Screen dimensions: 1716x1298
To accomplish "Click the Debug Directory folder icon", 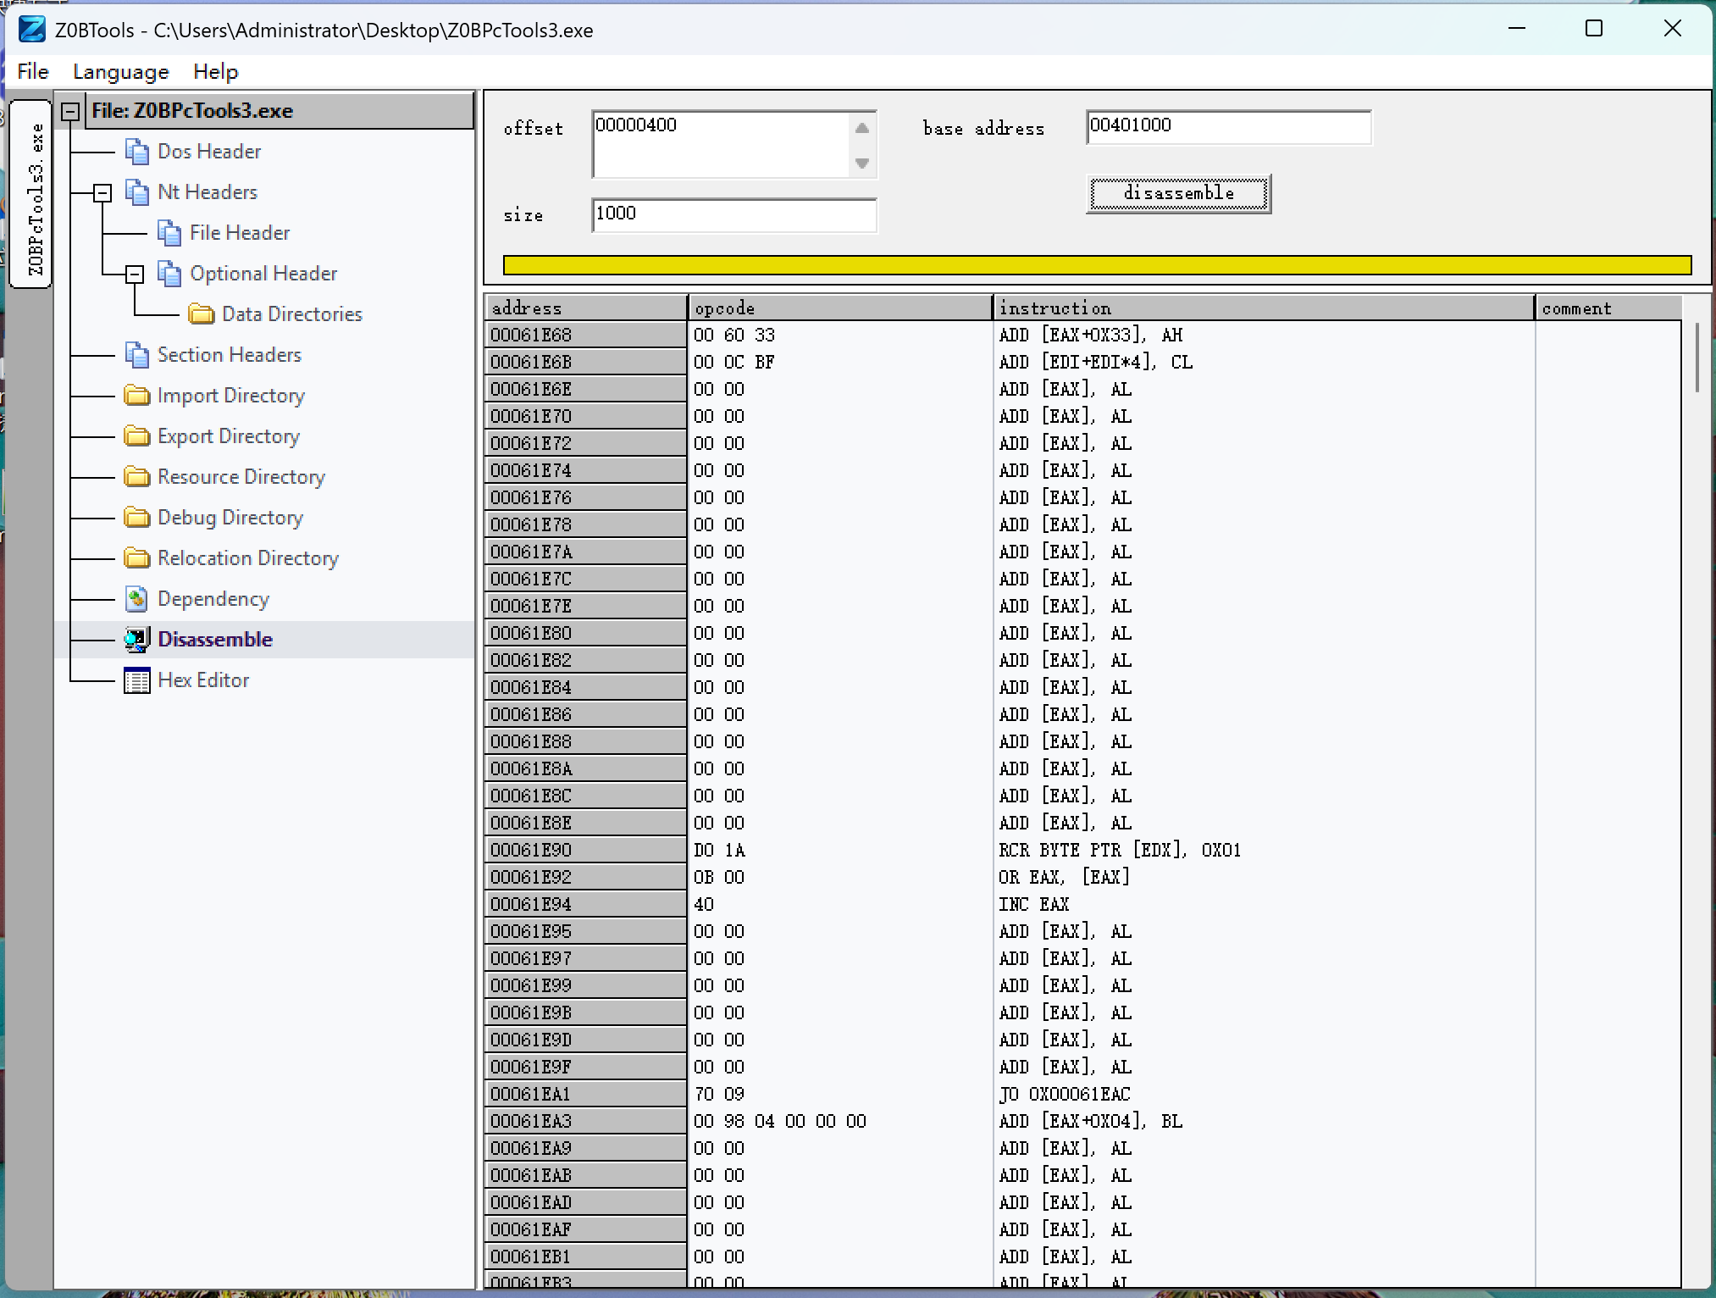I will (x=137, y=518).
